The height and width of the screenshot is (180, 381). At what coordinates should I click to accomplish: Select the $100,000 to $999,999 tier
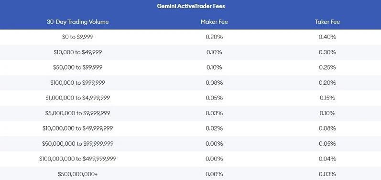tap(78, 83)
